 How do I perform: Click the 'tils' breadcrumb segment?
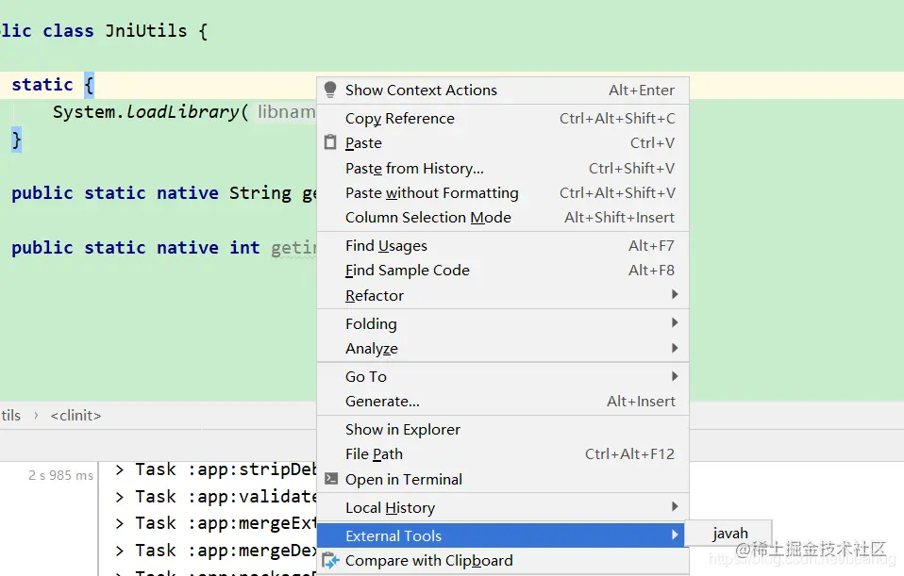(10, 416)
